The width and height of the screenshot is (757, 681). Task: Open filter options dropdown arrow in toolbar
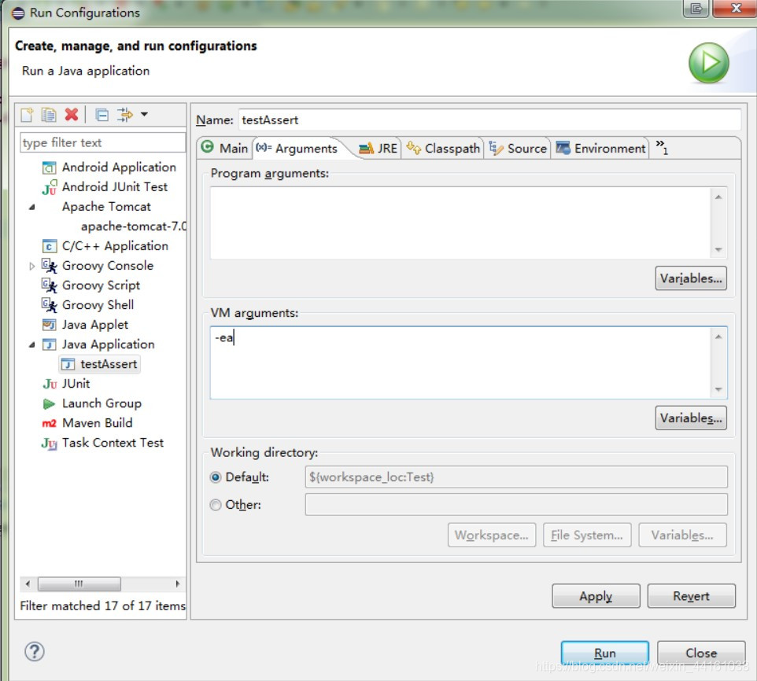tap(144, 114)
